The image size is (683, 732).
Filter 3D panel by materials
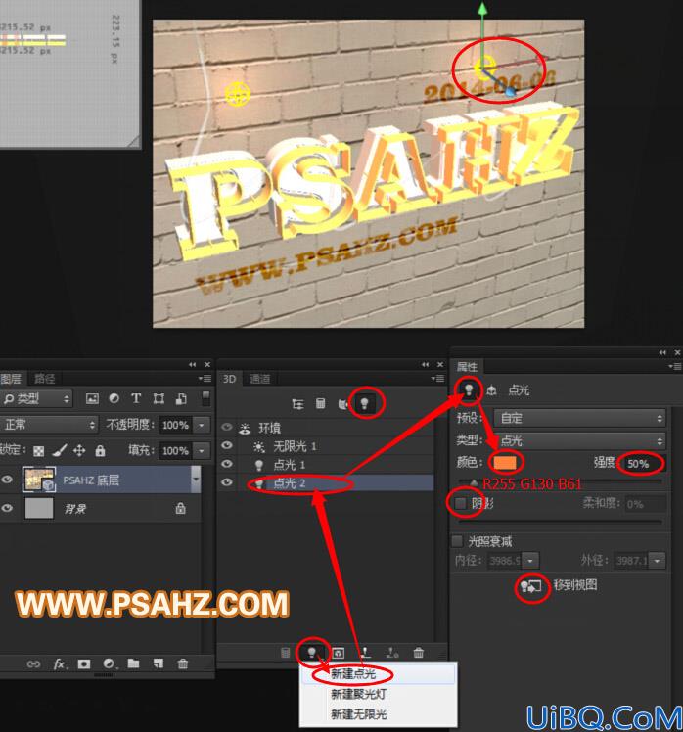coord(343,404)
